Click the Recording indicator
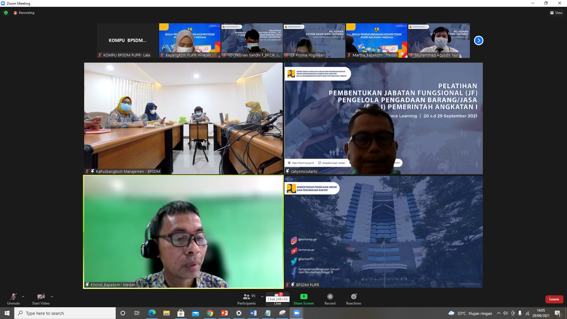The width and height of the screenshot is (567, 319). tap(24, 13)
